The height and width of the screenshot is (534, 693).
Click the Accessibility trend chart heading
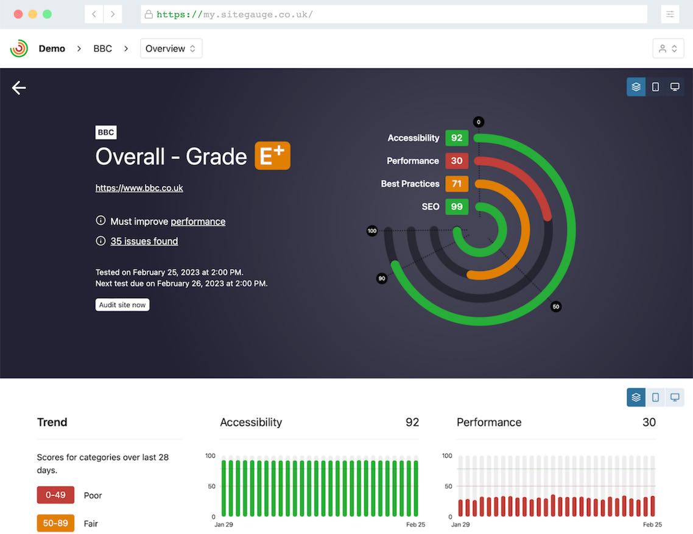coord(251,422)
